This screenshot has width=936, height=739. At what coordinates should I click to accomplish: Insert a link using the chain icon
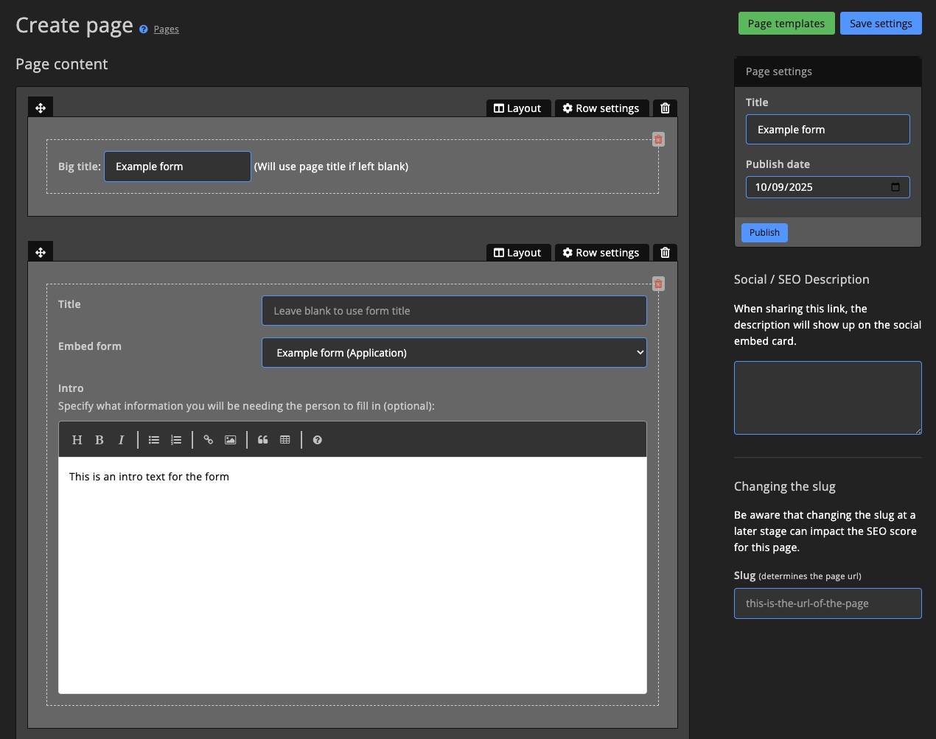coord(208,439)
